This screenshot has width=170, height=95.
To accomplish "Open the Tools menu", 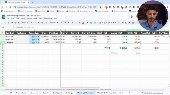I will (40, 18).
